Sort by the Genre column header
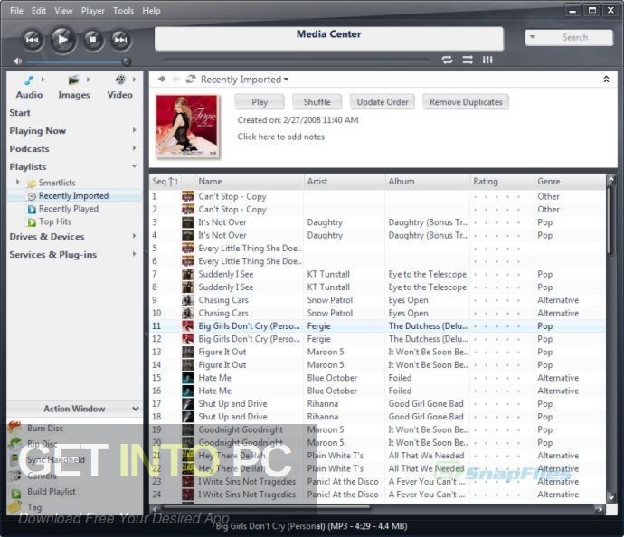Screen dimensions: 624x537 click(569, 182)
